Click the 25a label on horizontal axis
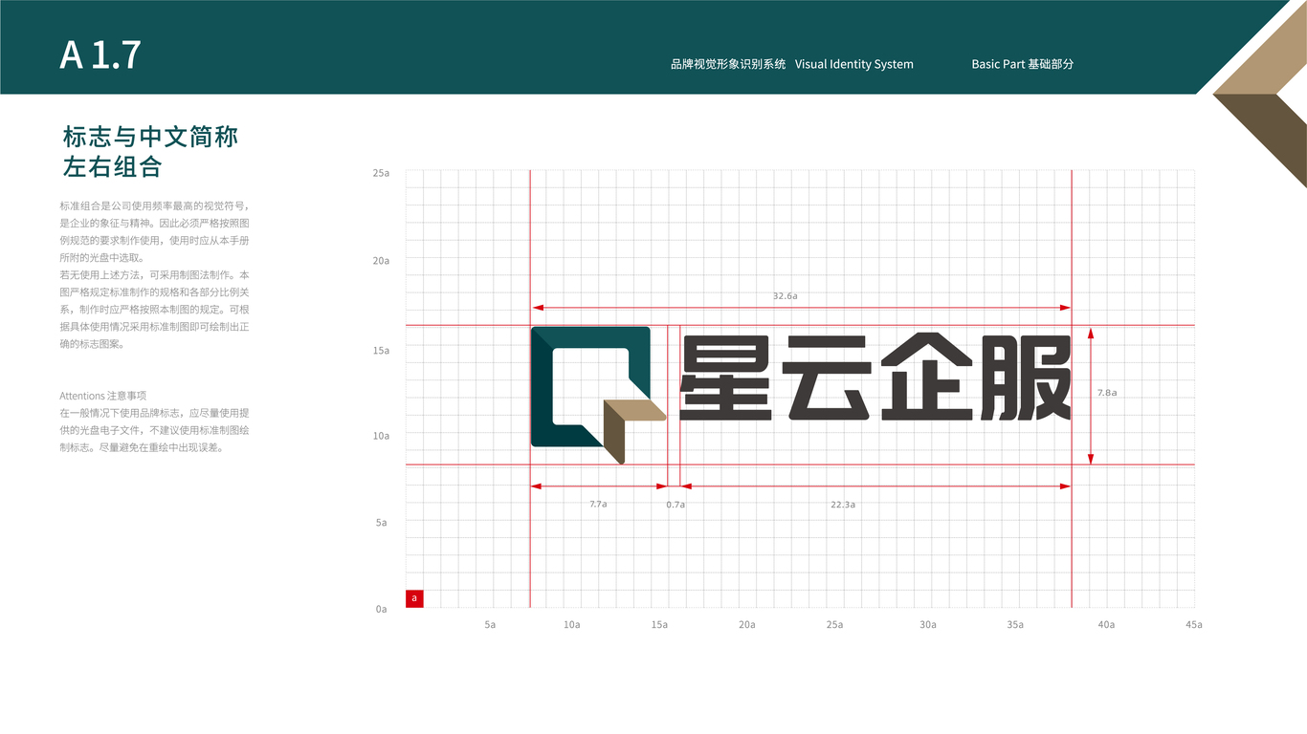 tap(834, 625)
